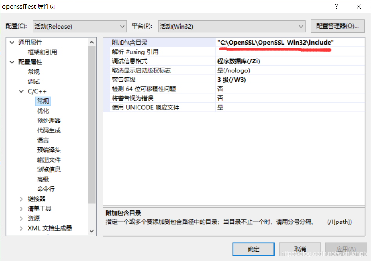Expand the 链接器 tree node
Screen dimensions: 371x261
[x=21, y=198]
